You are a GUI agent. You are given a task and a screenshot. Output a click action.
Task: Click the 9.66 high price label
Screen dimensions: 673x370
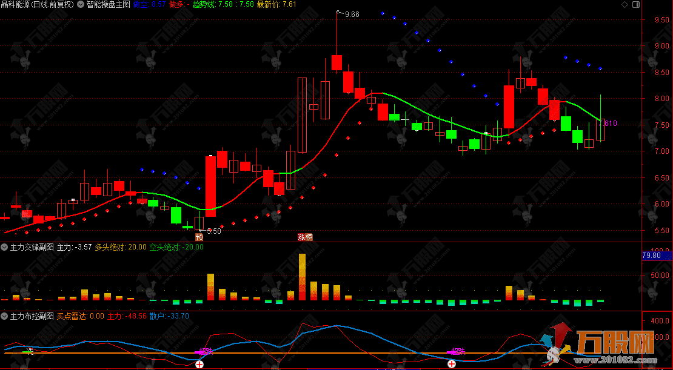click(x=352, y=14)
